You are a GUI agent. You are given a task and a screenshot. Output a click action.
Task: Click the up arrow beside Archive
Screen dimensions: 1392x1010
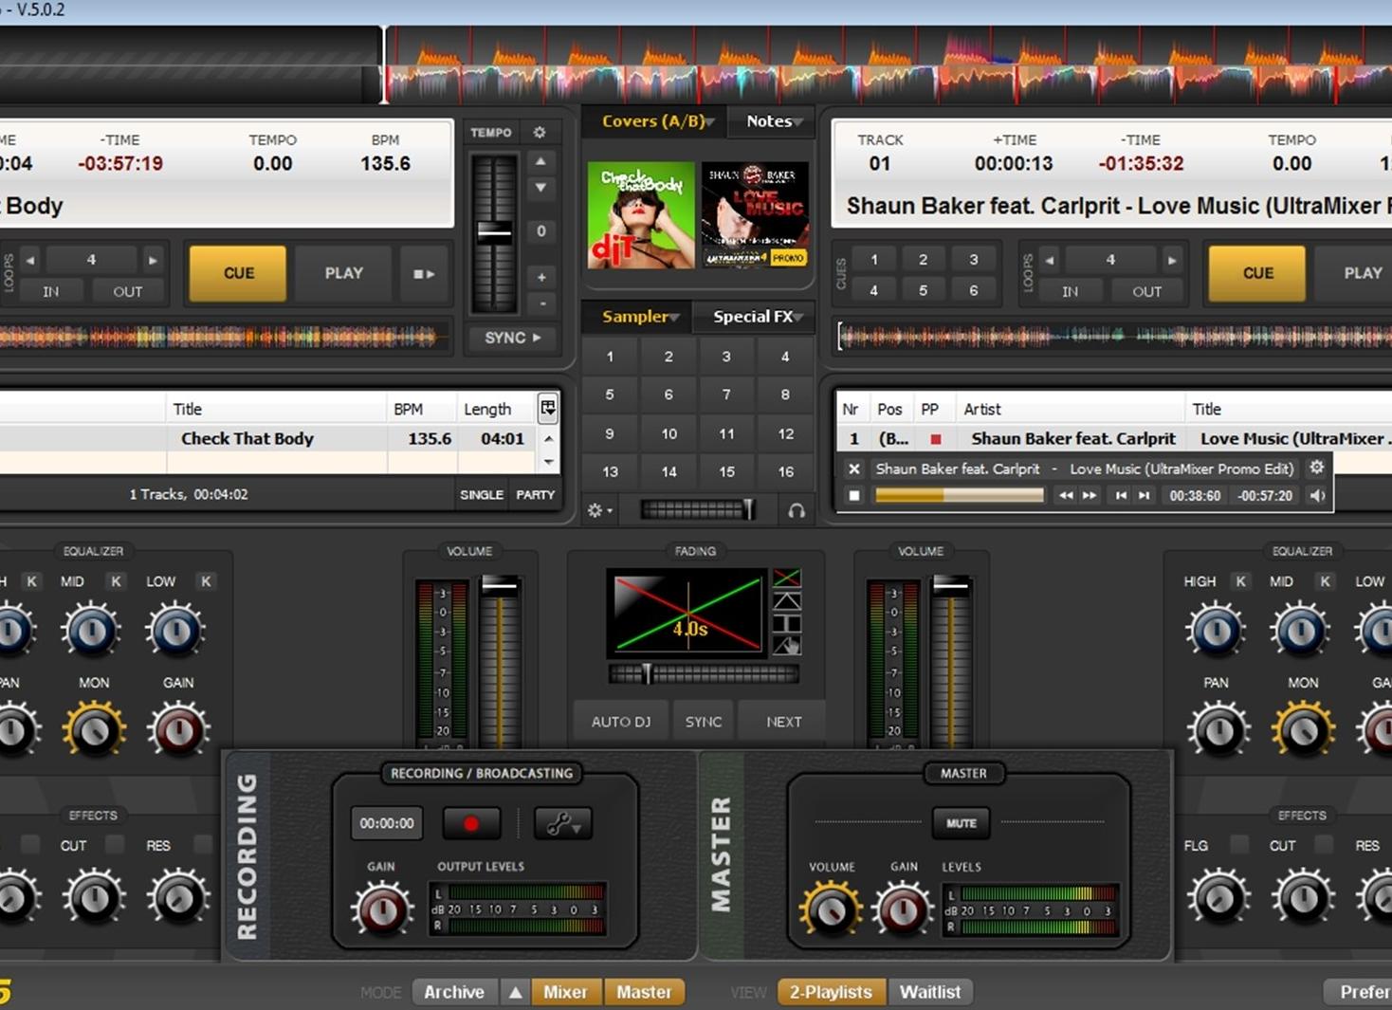516,992
